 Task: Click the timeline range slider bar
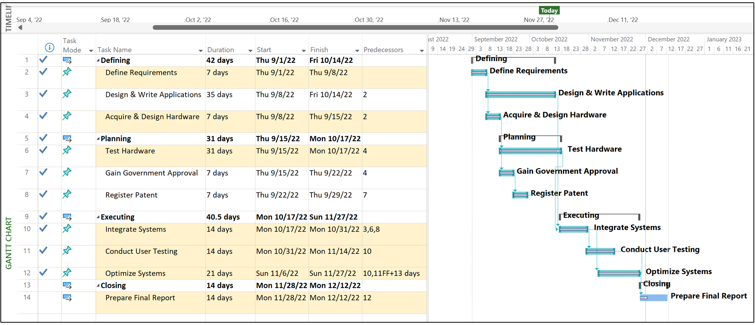click(x=355, y=27)
